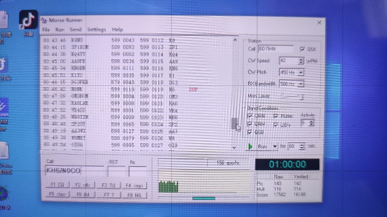Click the Nr. entry field
The width and height of the screenshot is (387, 217).
pos(137,172)
